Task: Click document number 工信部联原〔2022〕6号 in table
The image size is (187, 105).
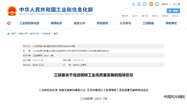Action: [x=43, y=55]
